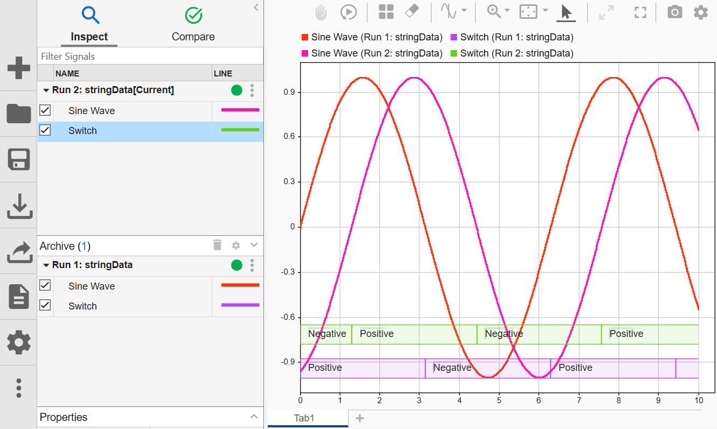The height and width of the screenshot is (429, 717).
Task: Click the Maximize subplot arrows icon
Action: pos(607,12)
